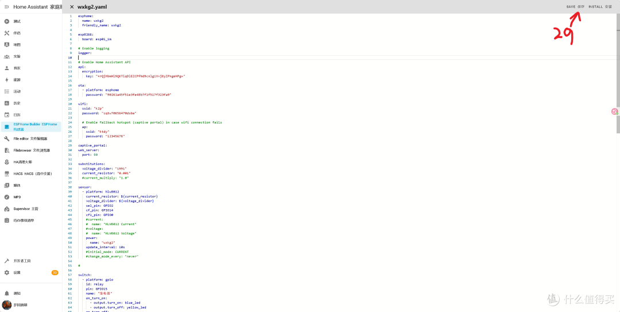Open the Supervisor panel
This screenshot has height=312, width=620.
(26, 209)
